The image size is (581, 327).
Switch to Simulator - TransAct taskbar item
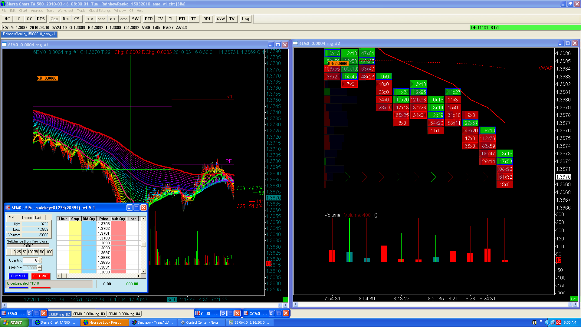(x=153, y=322)
